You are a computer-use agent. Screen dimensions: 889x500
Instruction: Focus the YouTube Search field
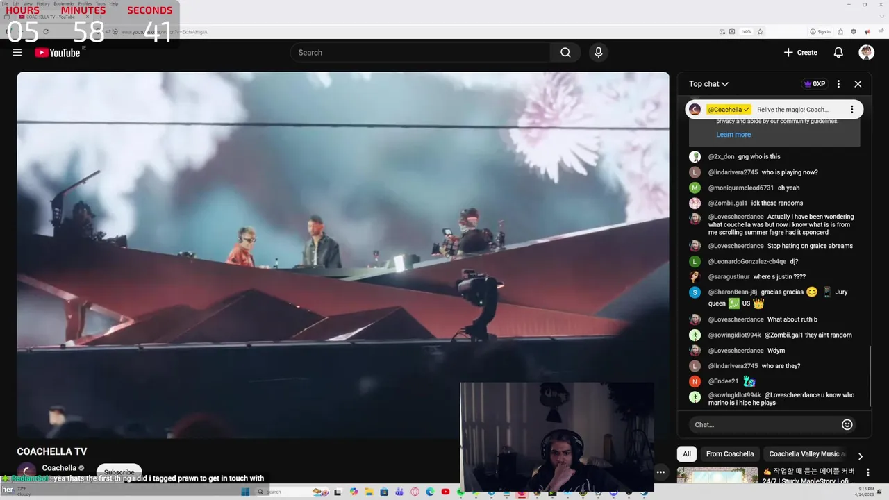421,53
